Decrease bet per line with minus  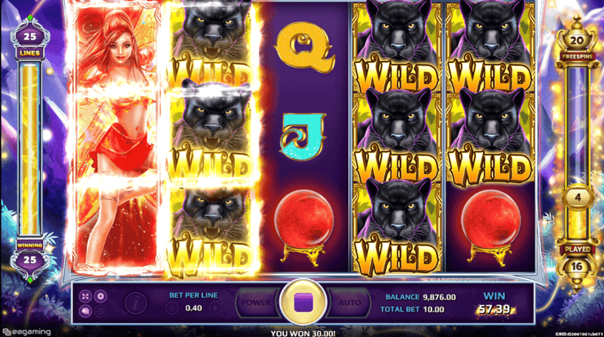(172, 308)
